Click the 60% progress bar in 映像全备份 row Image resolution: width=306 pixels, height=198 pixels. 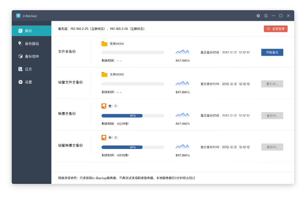point(133,116)
